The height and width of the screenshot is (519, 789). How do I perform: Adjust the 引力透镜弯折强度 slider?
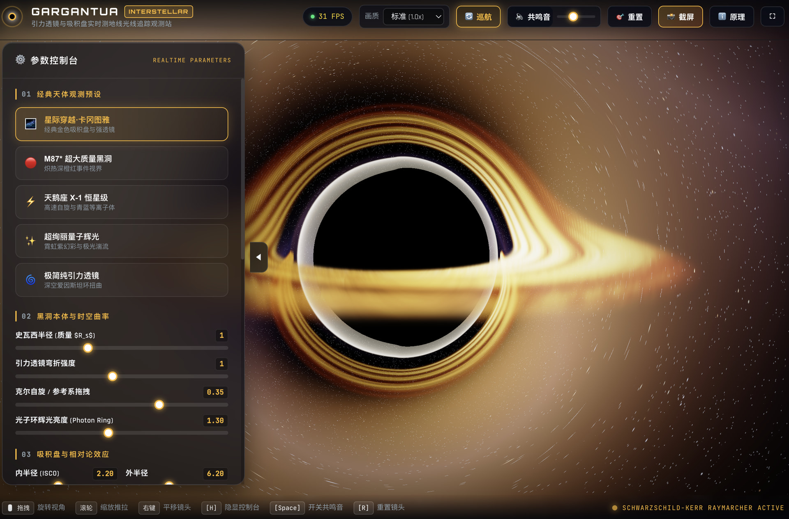point(122,376)
